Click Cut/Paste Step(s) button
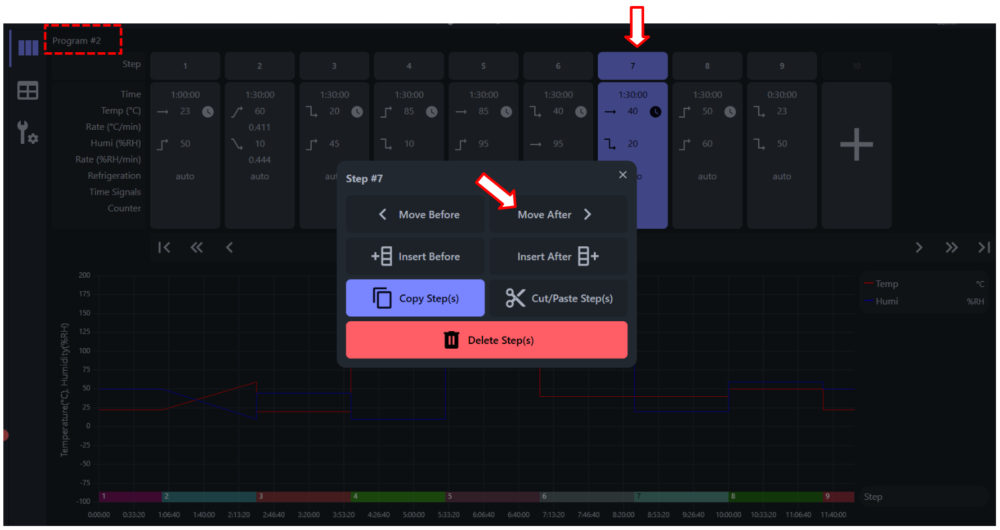 click(558, 298)
